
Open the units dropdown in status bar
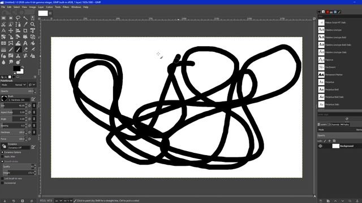click(x=59, y=201)
